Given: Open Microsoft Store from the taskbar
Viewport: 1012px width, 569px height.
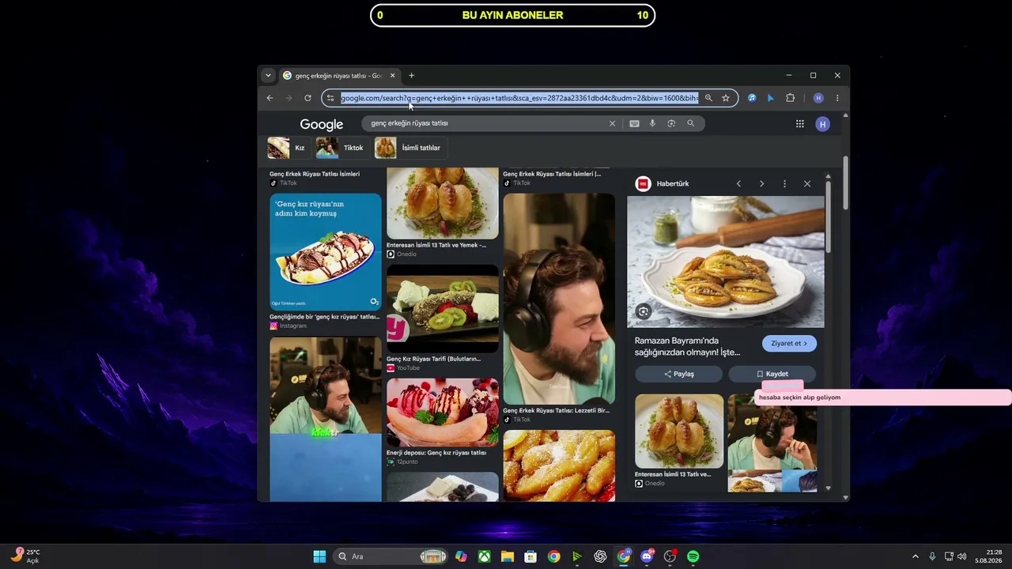Looking at the screenshot, I should [531, 556].
